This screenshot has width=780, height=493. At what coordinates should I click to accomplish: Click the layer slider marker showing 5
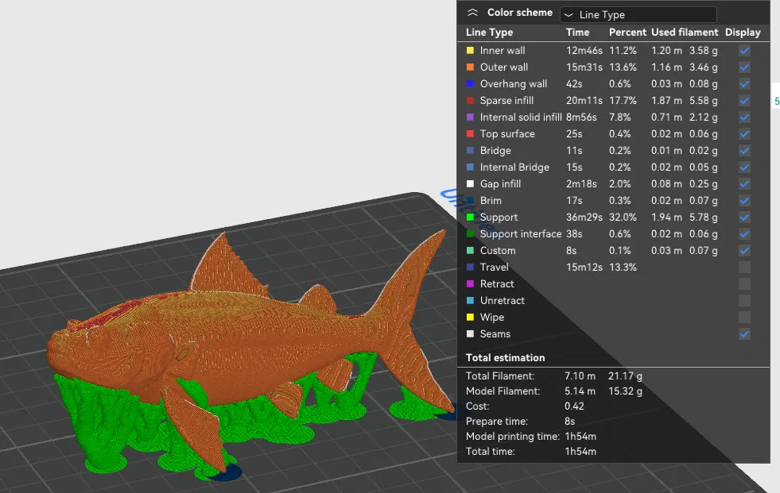pos(776,101)
